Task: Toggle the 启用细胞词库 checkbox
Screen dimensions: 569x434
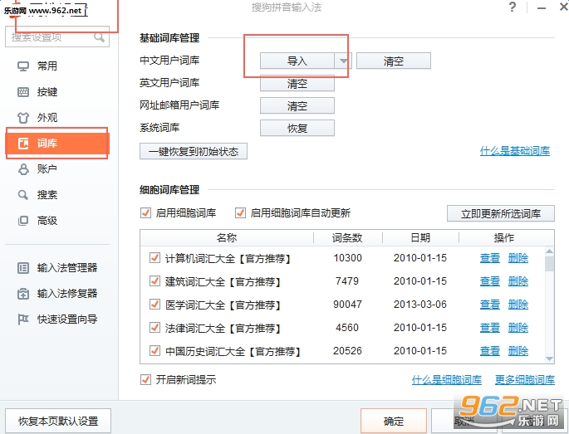Action: (x=147, y=212)
